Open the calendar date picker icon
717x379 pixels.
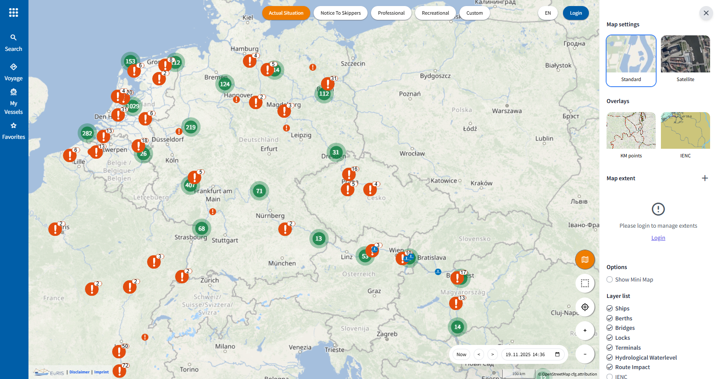(557, 354)
